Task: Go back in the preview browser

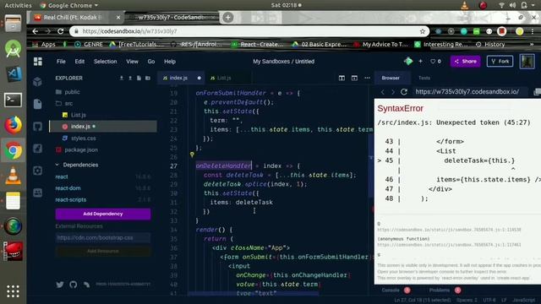Action: point(382,92)
